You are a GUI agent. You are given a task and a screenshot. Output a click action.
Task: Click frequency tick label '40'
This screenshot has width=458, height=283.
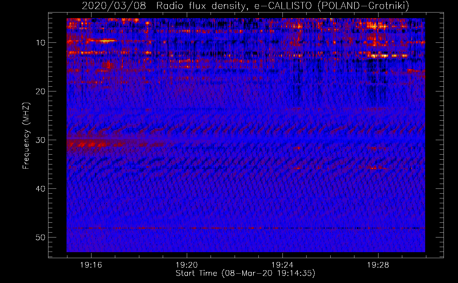[x=41, y=189]
